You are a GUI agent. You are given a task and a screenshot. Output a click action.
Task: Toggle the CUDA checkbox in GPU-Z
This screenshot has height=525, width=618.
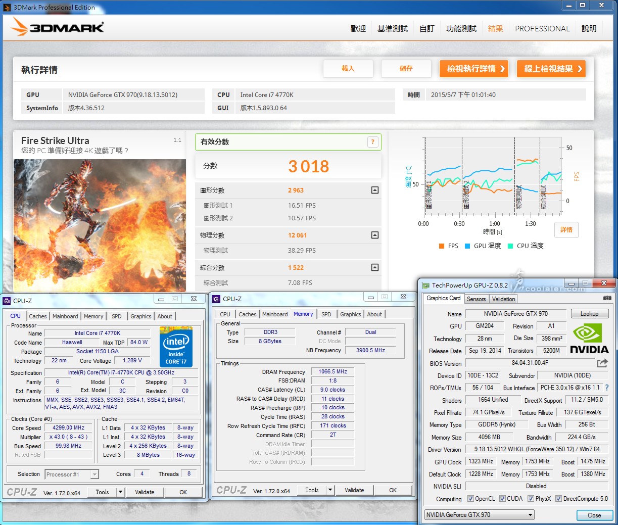click(x=502, y=499)
